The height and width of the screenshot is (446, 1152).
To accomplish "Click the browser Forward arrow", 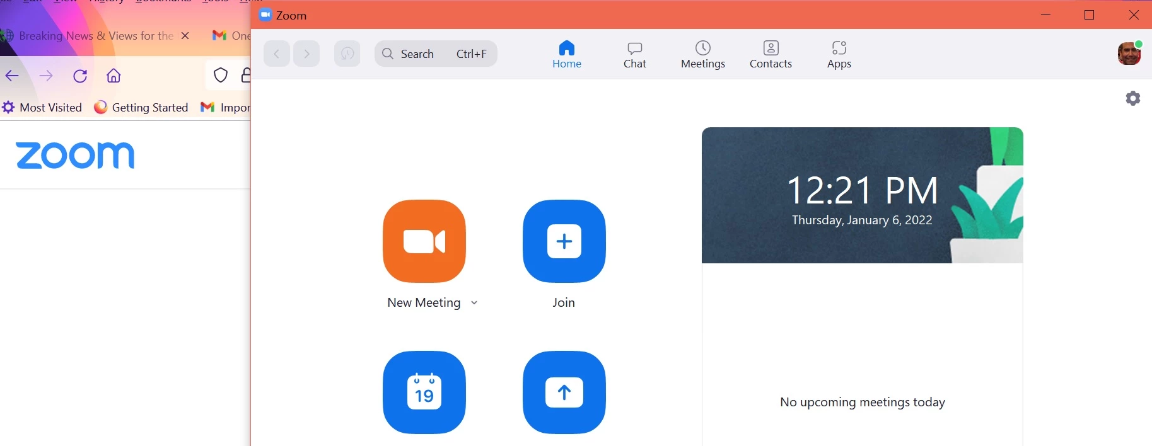I will click(46, 76).
